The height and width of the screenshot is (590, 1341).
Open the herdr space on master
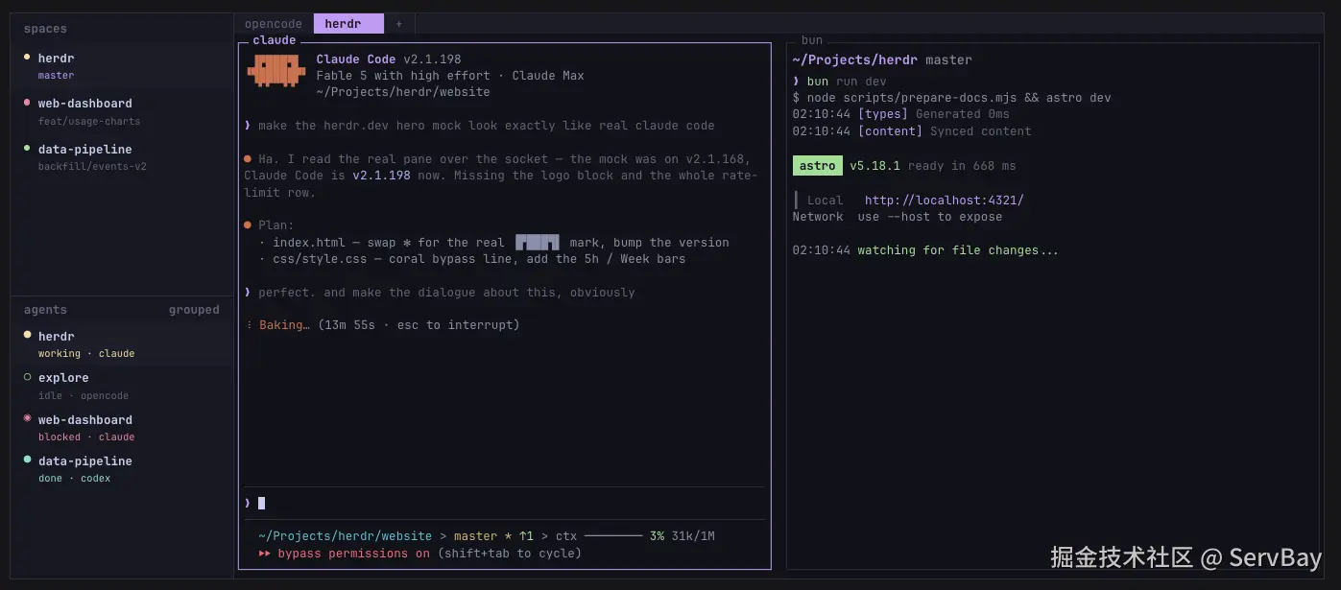[x=122, y=66]
